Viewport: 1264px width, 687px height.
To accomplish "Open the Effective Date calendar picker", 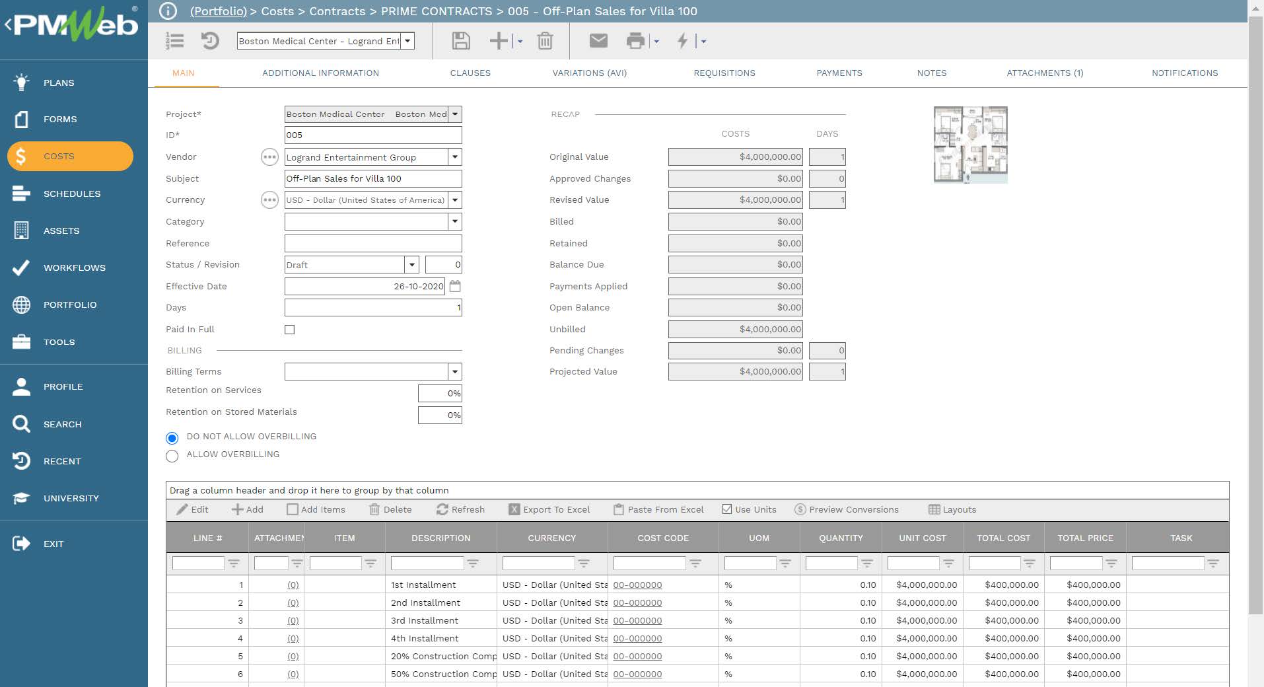I will (x=455, y=286).
